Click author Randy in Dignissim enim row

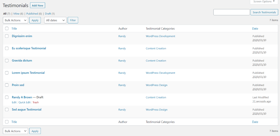click(122, 36)
